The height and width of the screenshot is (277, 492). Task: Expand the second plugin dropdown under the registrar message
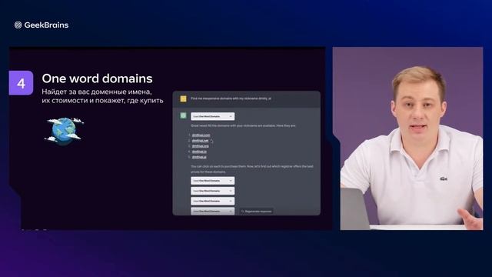[x=212, y=191]
